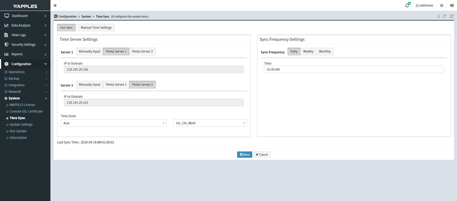The image size is (457, 201).
Task: Select Manually Input for Server 1
Action: click(90, 51)
